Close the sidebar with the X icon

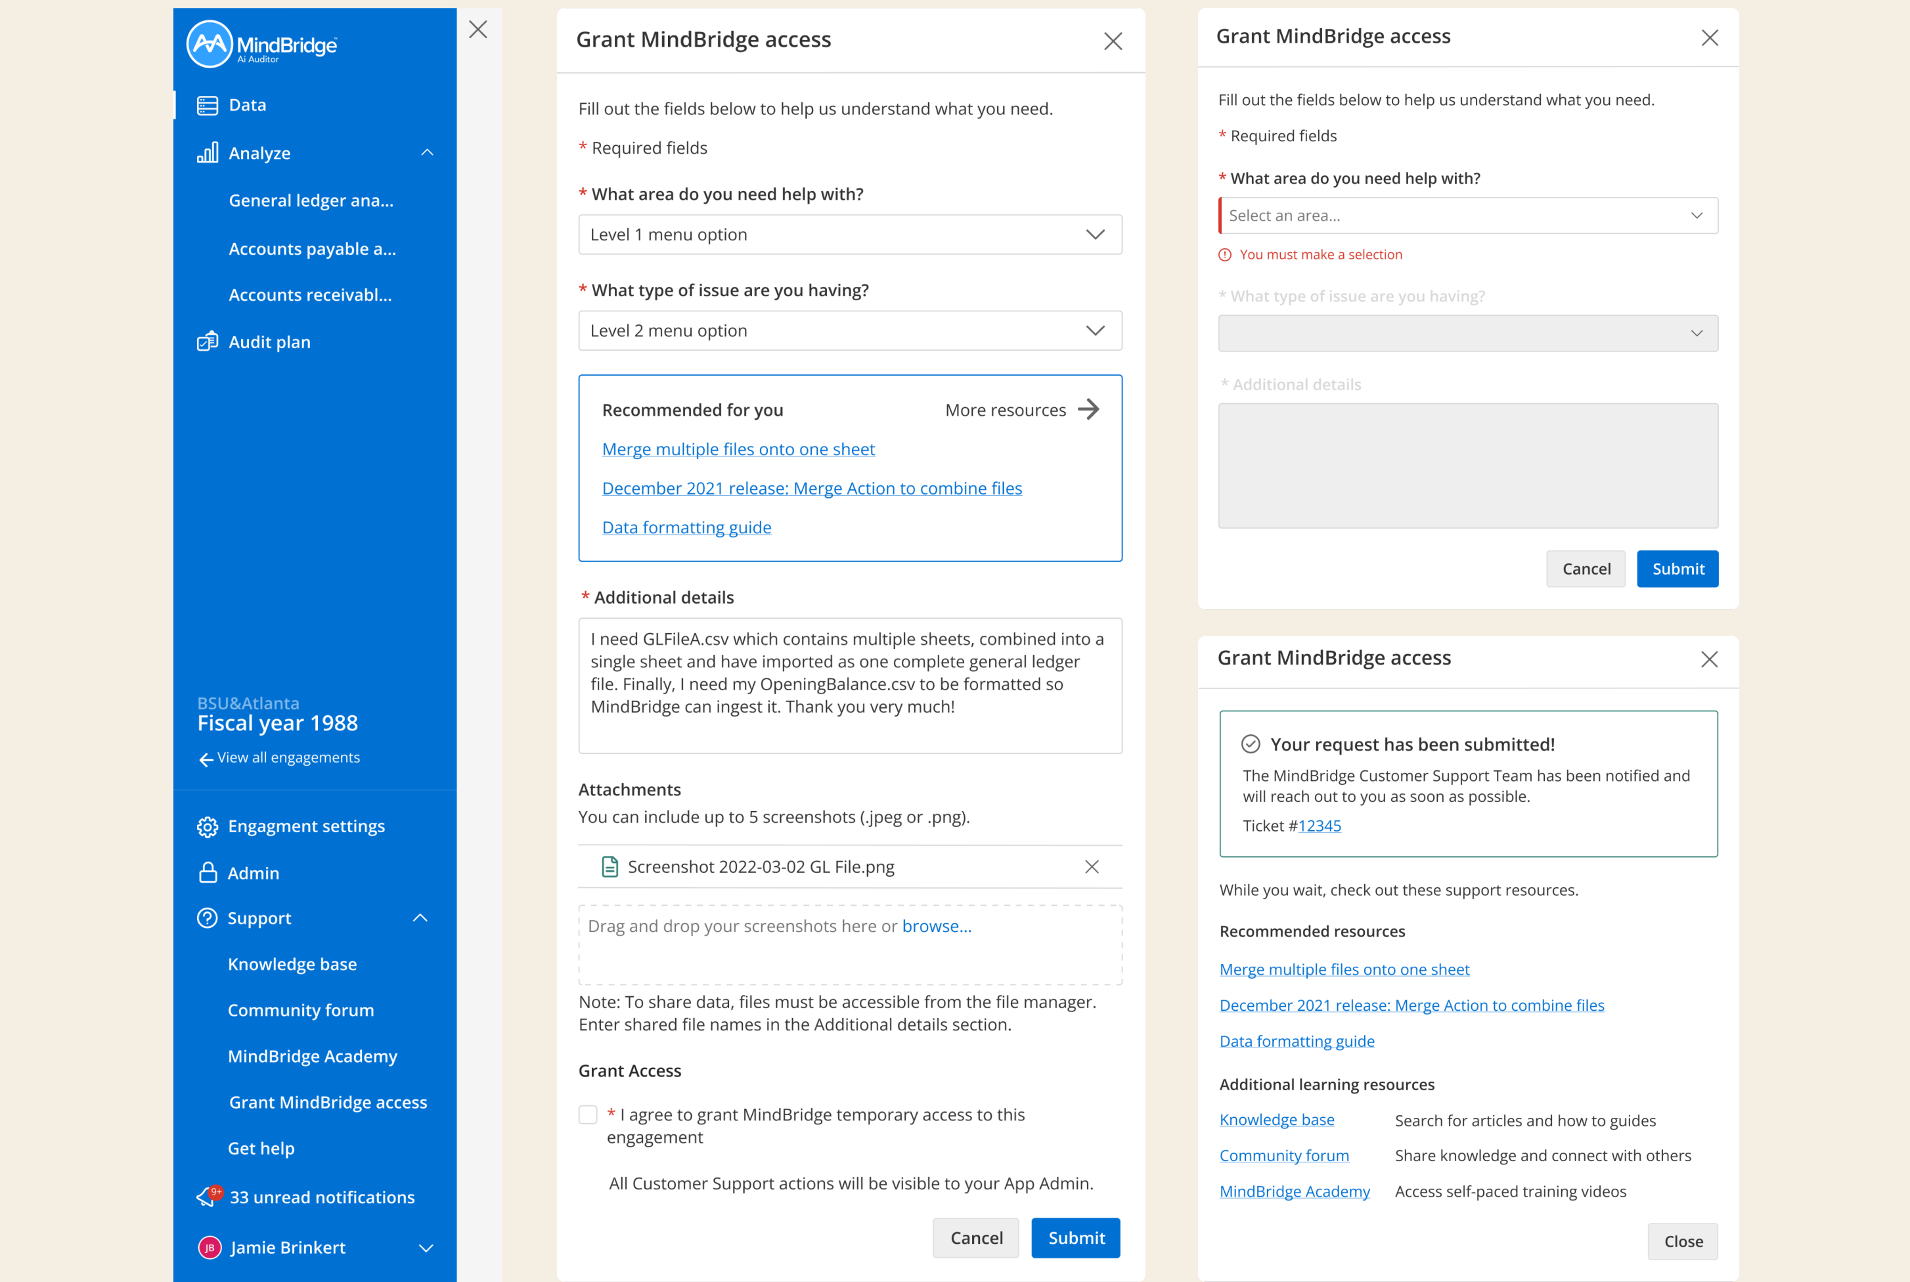coord(478,30)
